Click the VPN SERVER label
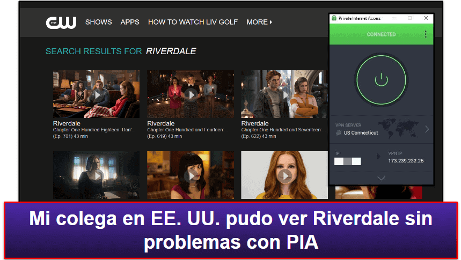 click(x=348, y=125)
